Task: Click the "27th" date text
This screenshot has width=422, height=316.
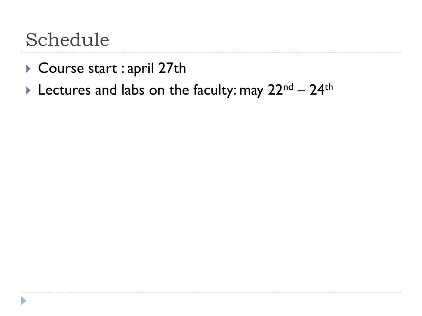Action: (x=172, y=68)
